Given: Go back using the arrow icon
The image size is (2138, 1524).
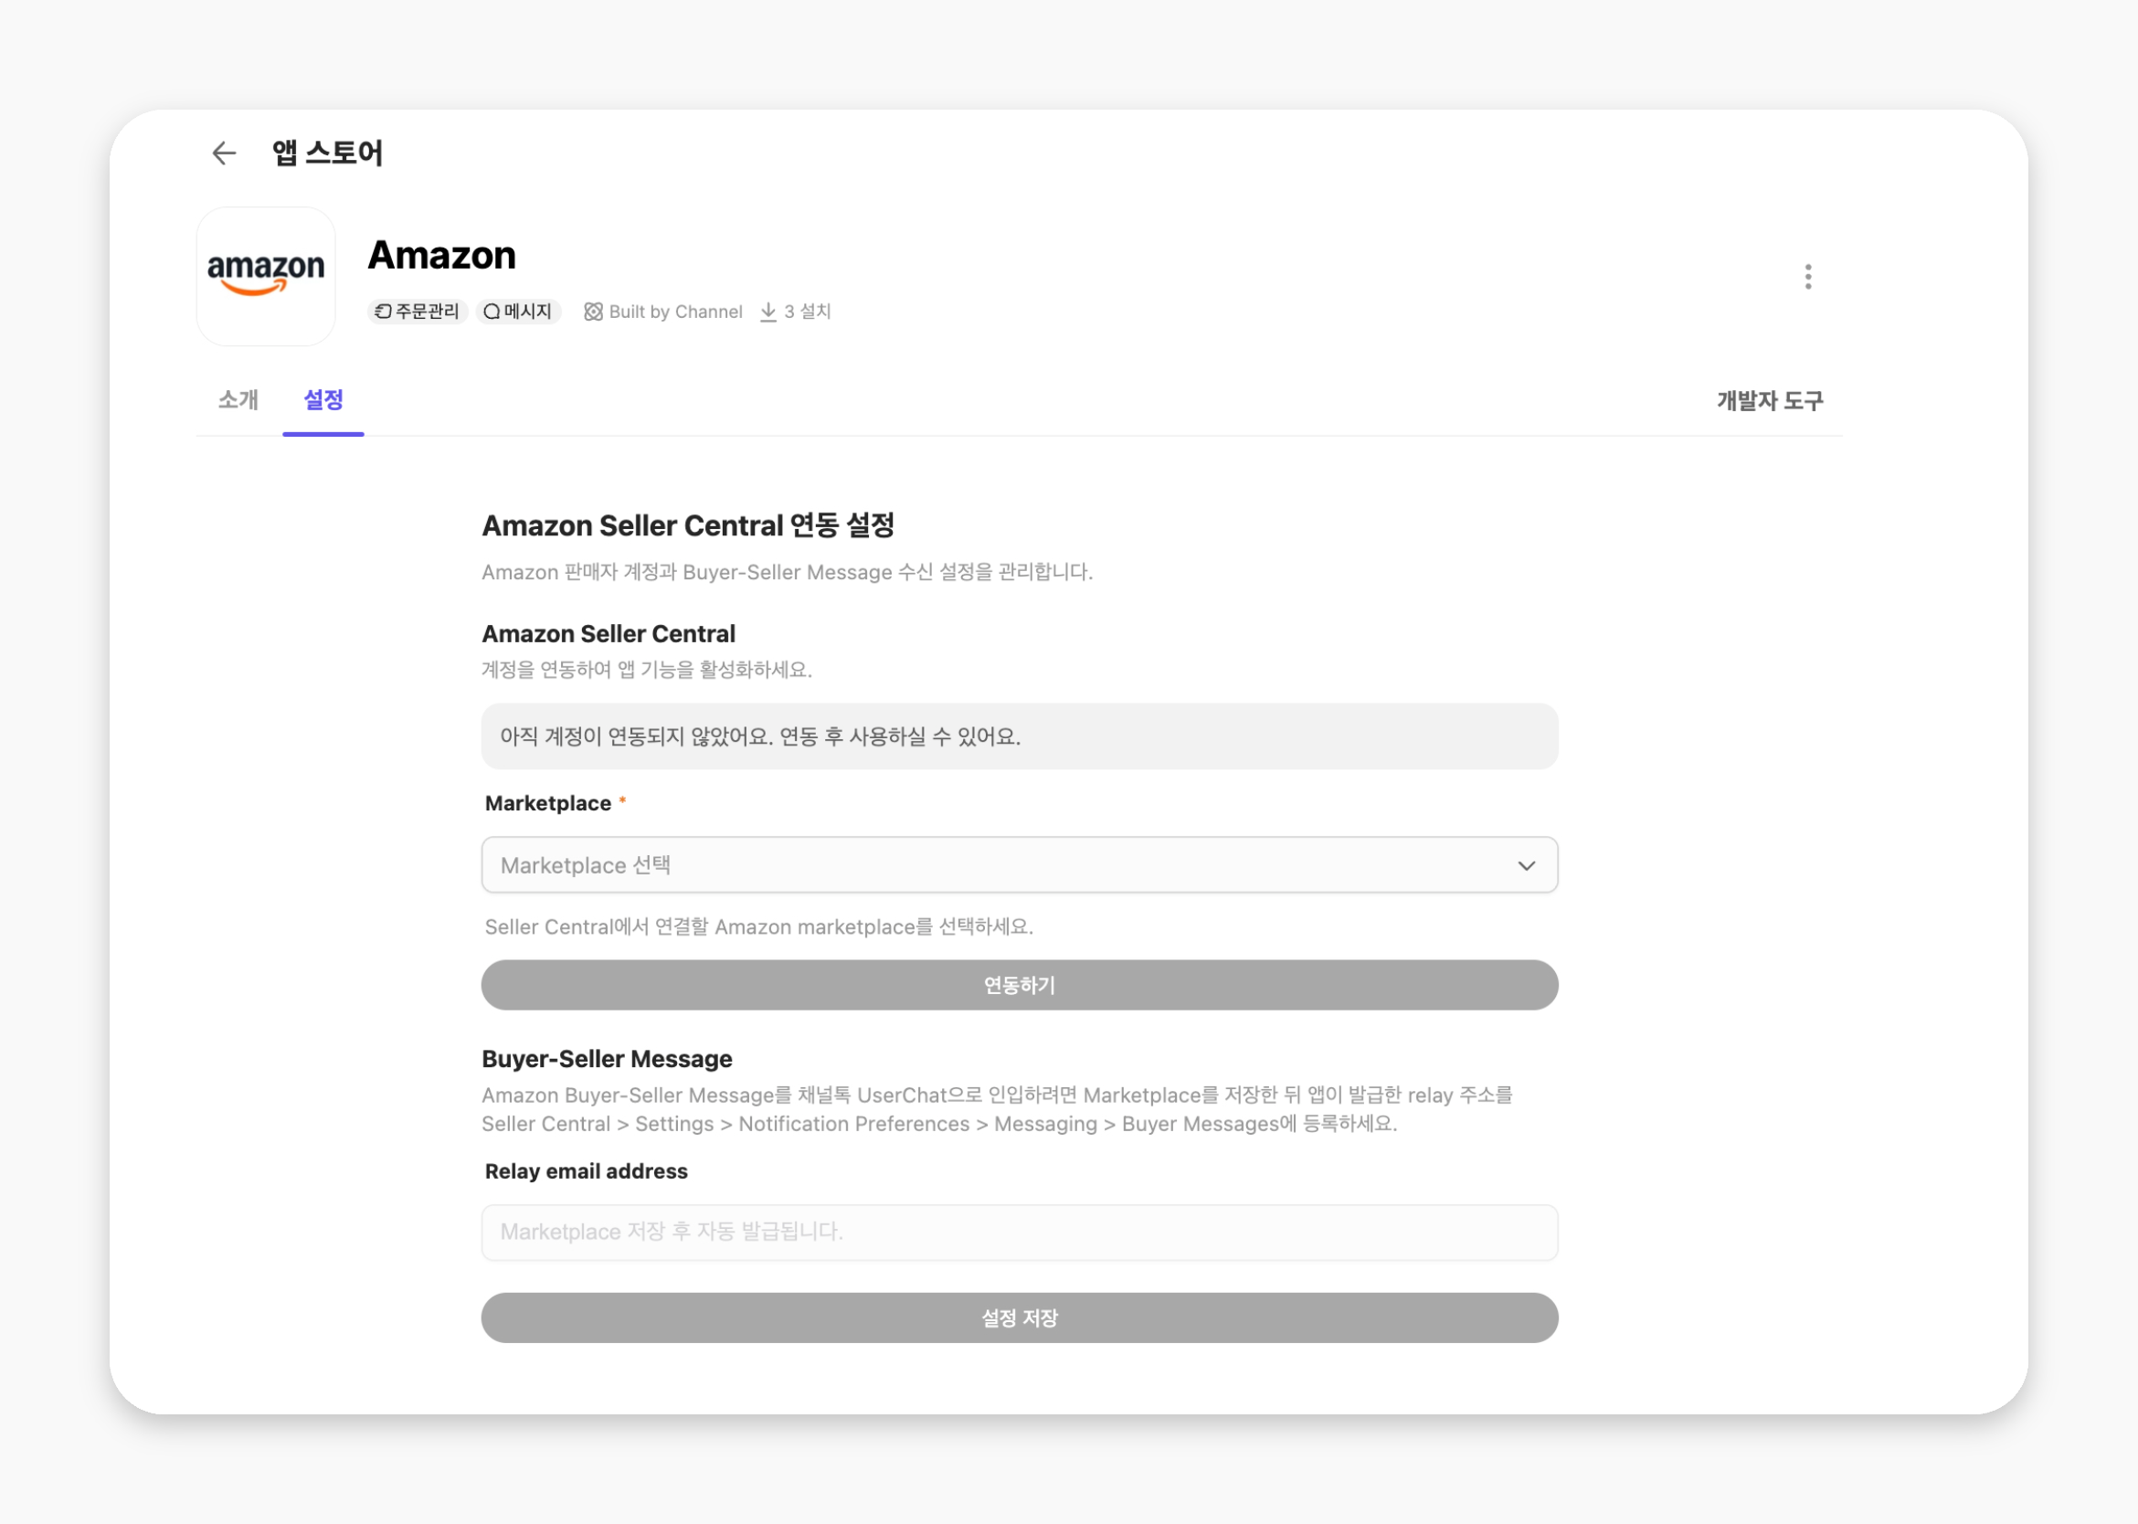Looking at the screenshot, I should pyautogui.click(x=223, y=153).
